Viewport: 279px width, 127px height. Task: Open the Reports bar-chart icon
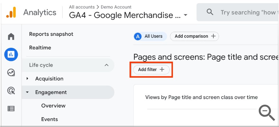pos(11,55)
